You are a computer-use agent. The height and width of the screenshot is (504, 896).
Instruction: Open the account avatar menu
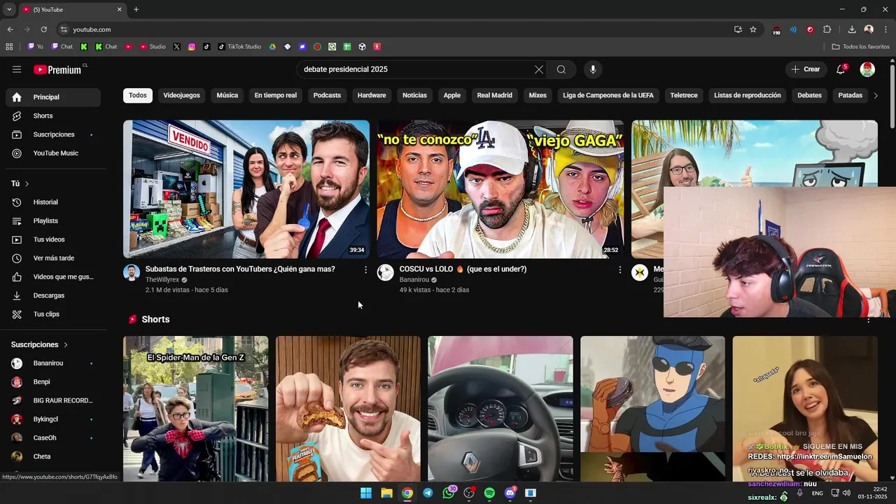(867, 69)
